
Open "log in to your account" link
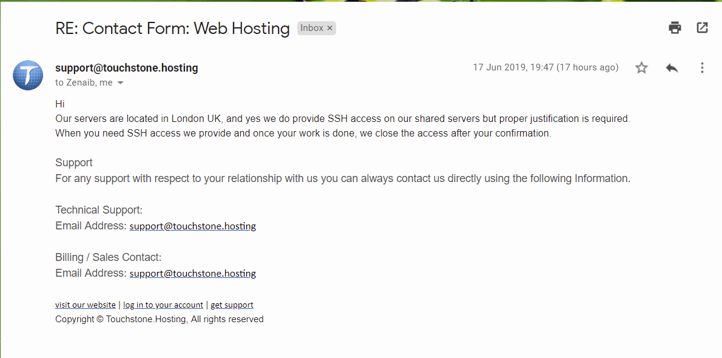[x=163, y=305]
